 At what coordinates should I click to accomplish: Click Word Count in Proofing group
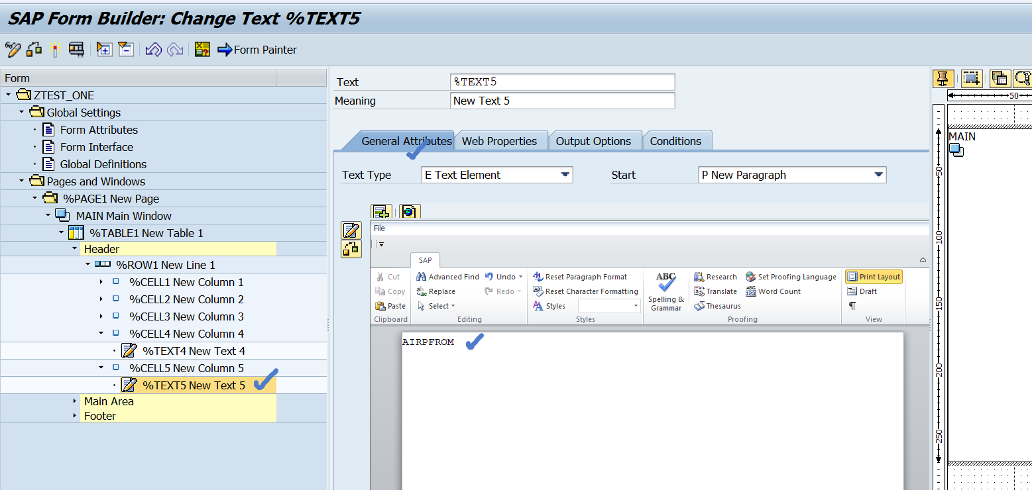(x=773, y=291)
